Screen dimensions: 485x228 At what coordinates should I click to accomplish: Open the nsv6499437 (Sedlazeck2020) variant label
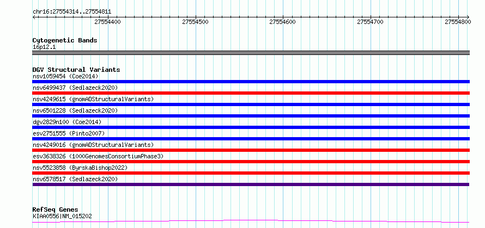pos(75,88)
